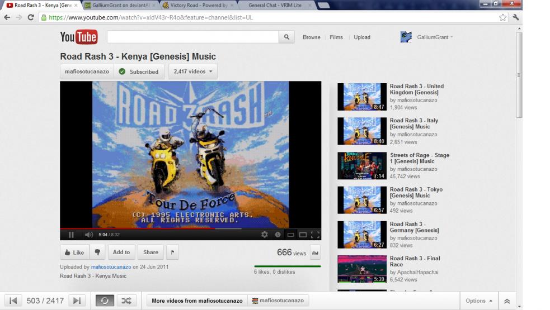The image size is (550, 310).
Task: Click the search magnifier button
Action: tap(286, 37)
